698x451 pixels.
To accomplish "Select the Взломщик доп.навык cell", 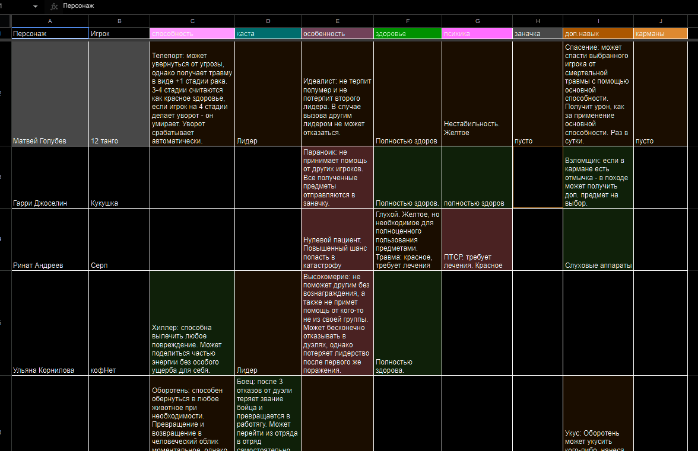I will point(598,177).
